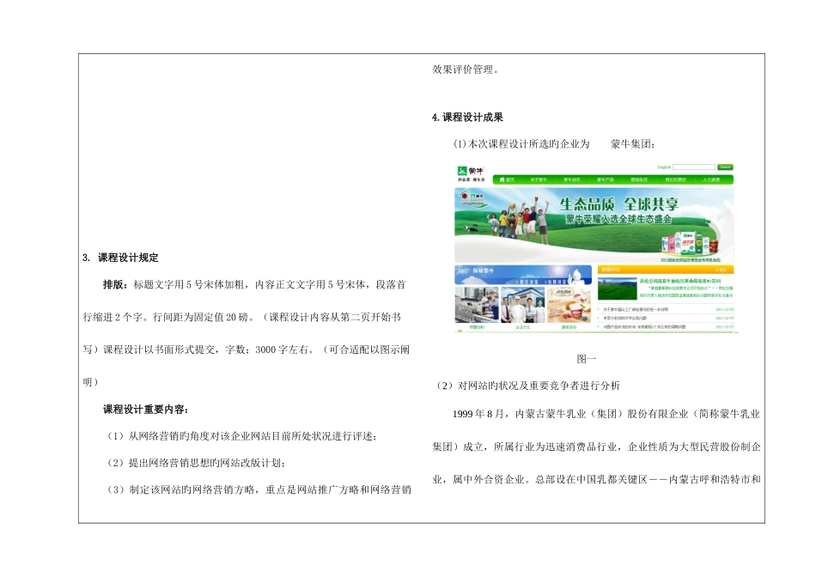Click the factory production line thumbnail
The width and height of the screenshot is (816, 577).
click(x=477, y=304)
